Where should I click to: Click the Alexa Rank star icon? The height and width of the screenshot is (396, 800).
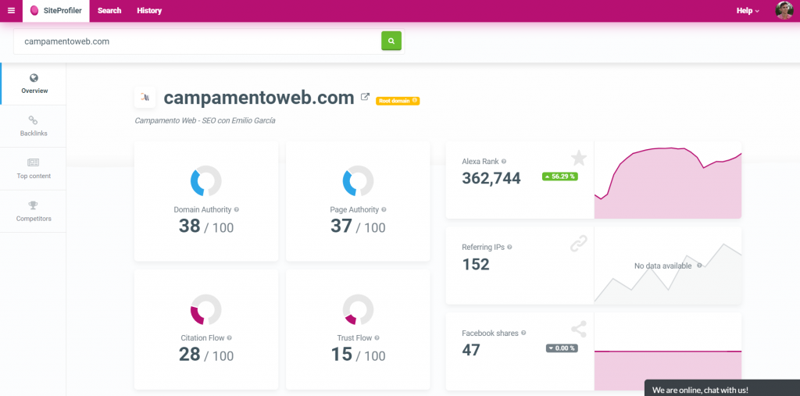(579, 159)
